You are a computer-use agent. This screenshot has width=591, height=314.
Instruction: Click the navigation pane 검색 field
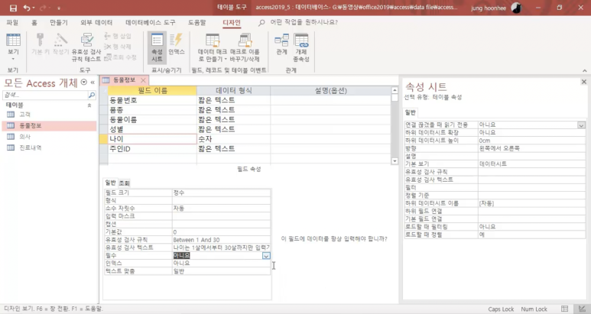[45, 95]
